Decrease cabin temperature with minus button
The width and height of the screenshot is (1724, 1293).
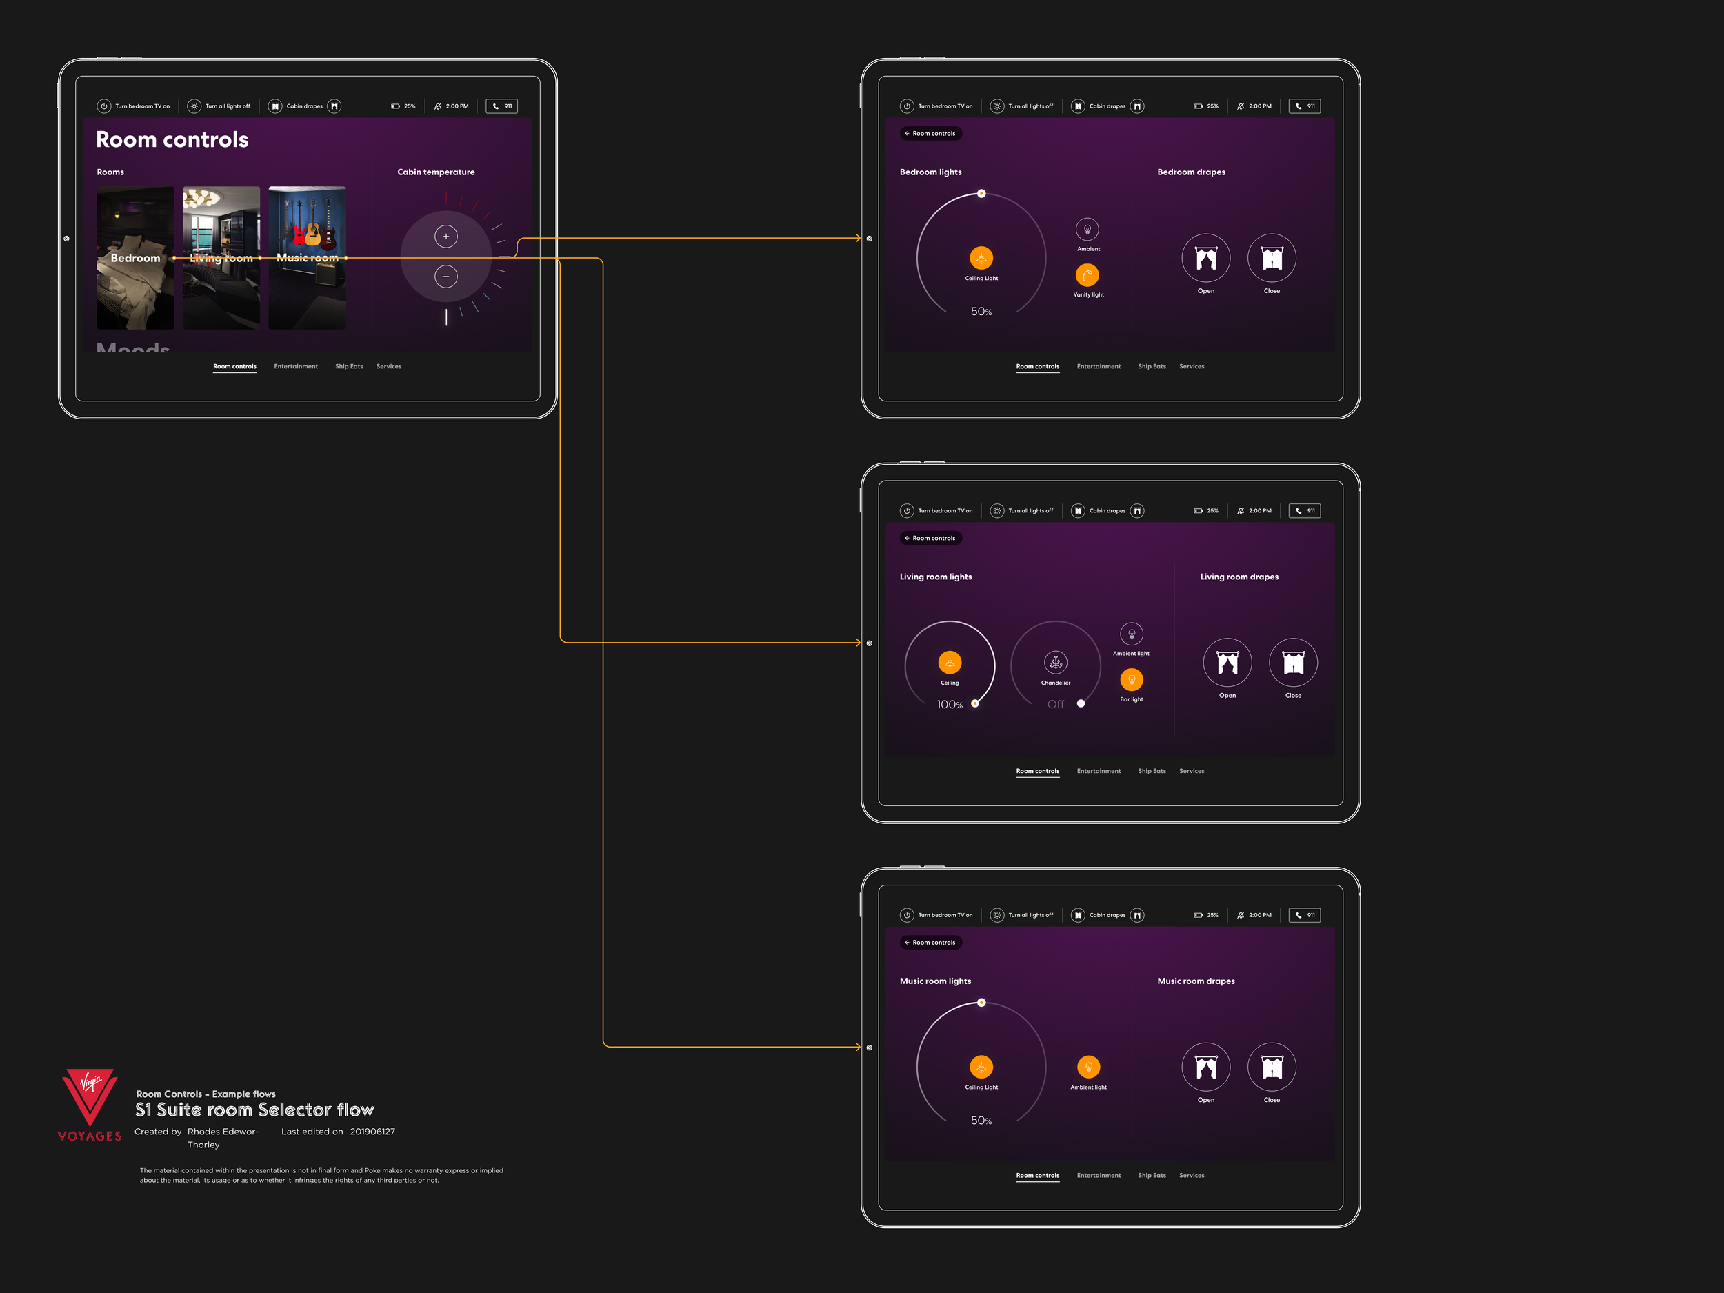(x=445, y=276)
